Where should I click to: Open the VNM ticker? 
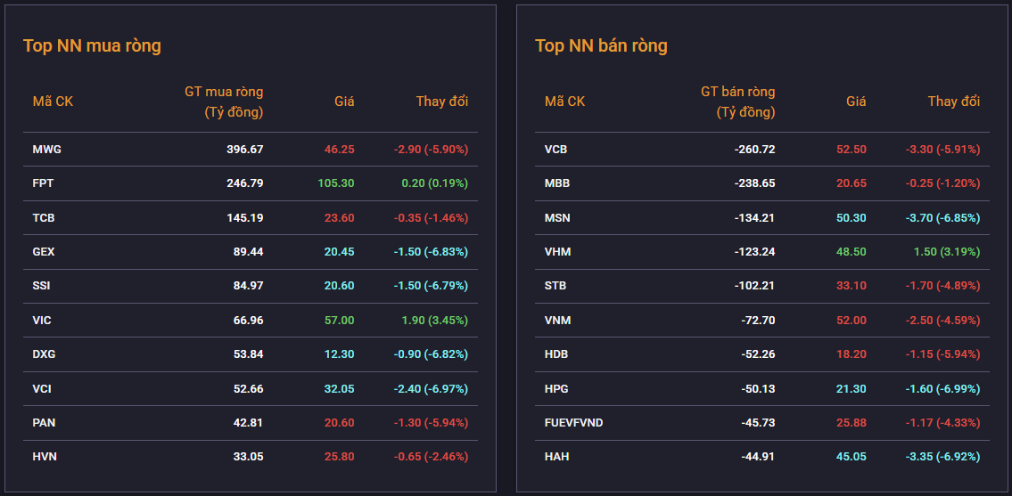coord(557,320)
